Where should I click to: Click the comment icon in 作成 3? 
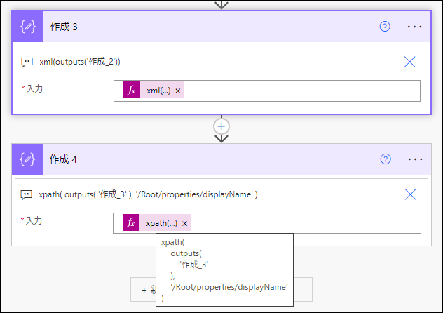click(x=27, y=62)
